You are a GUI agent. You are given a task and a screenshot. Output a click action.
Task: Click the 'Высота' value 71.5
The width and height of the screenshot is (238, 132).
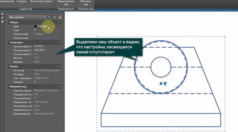[37, 58]
